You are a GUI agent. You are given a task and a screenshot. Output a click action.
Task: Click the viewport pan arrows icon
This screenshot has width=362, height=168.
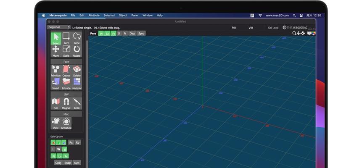299,33
